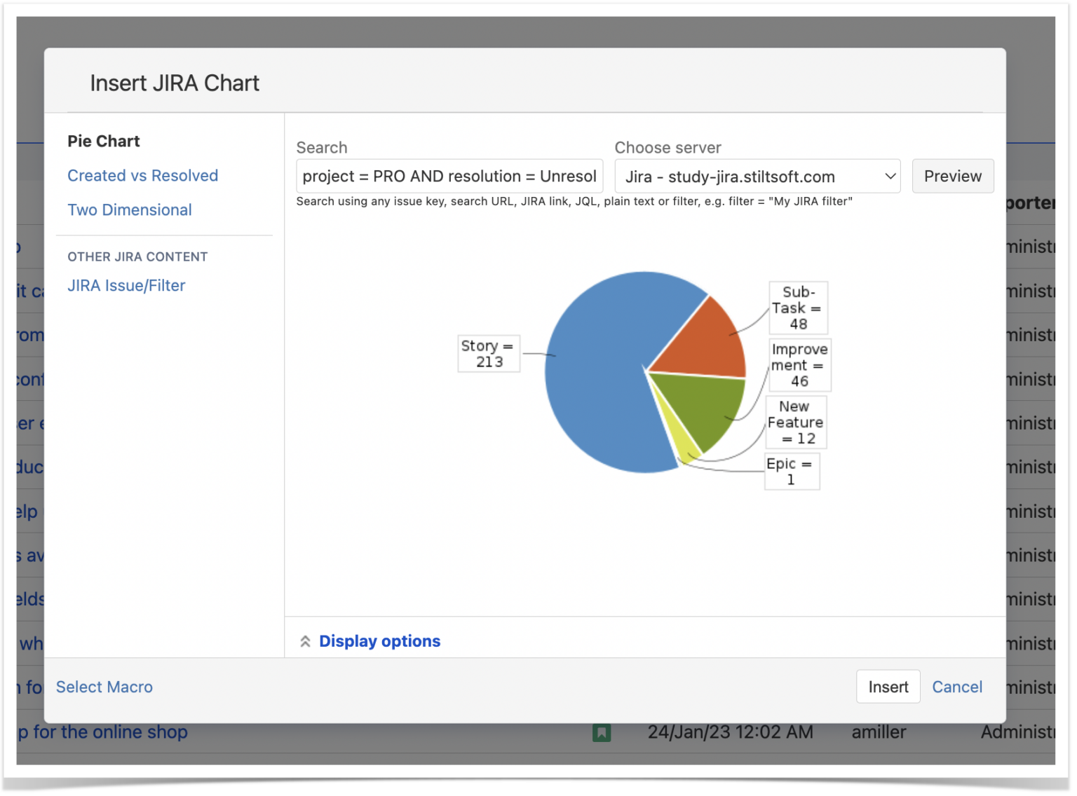Switch to Created vs Resolved chart
1077x796 pixels.
(142, 176)
